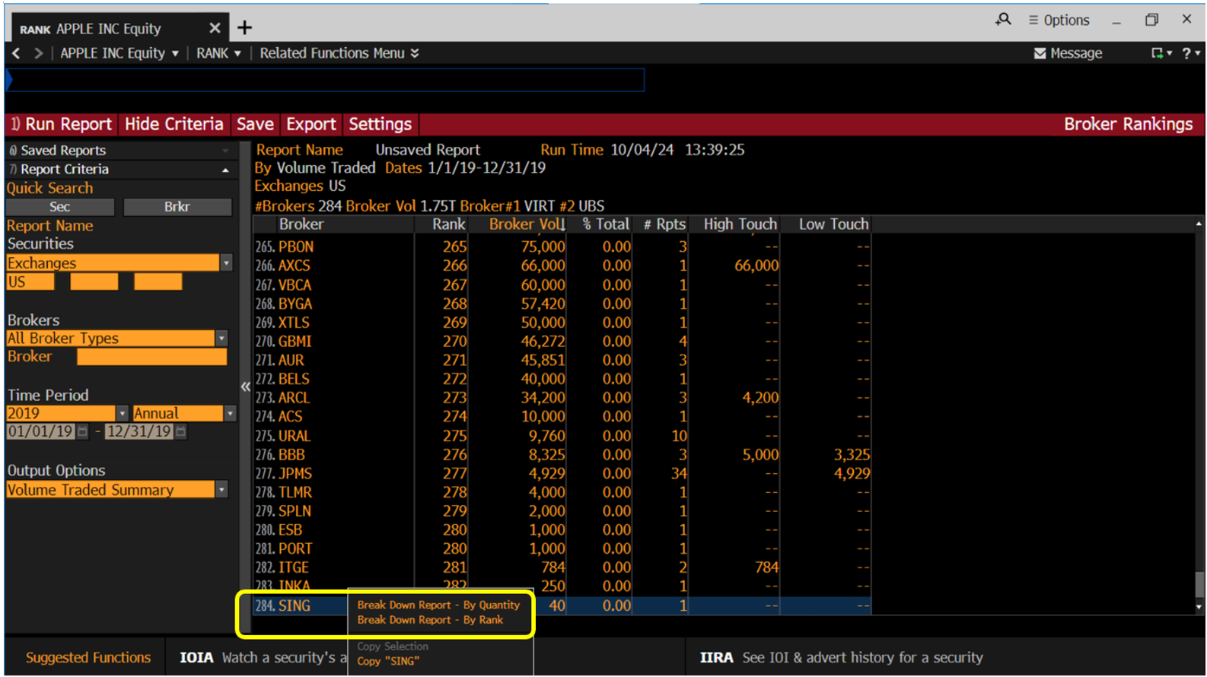The image size is (1207, 677).
Task: Open the Volume Traded Summary dropdown
Action: (x=221, y=490)
